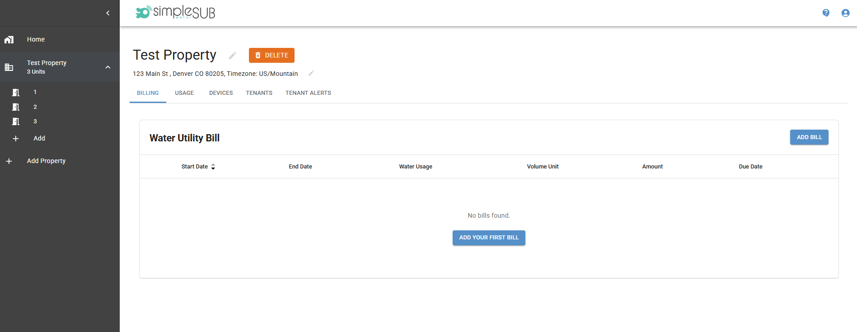Sort bills by Start Date arrow
This screenshot has width=857, height=332.
coord(213,167)
